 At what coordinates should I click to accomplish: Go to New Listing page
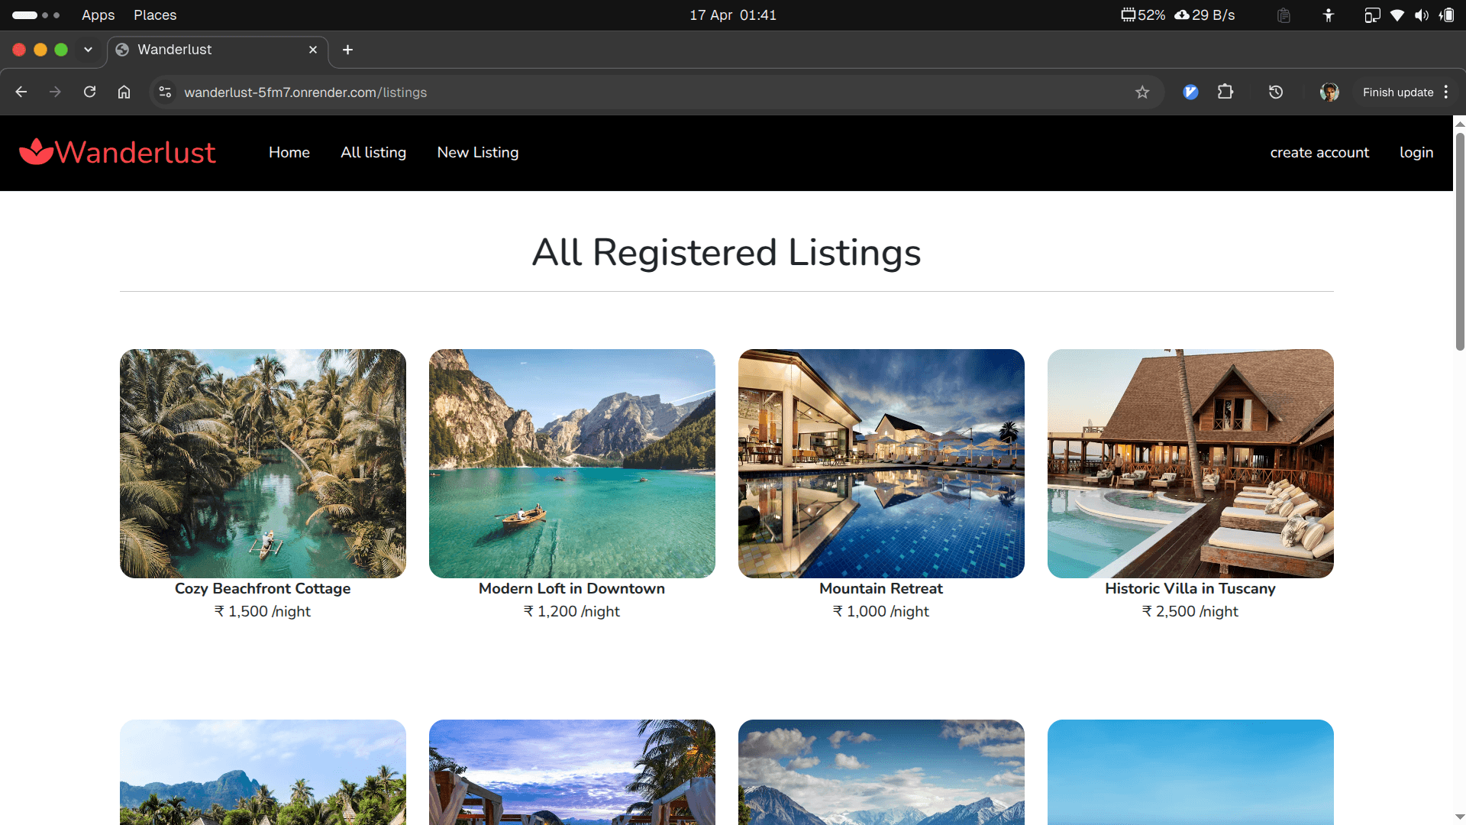(x=478, y=153)
